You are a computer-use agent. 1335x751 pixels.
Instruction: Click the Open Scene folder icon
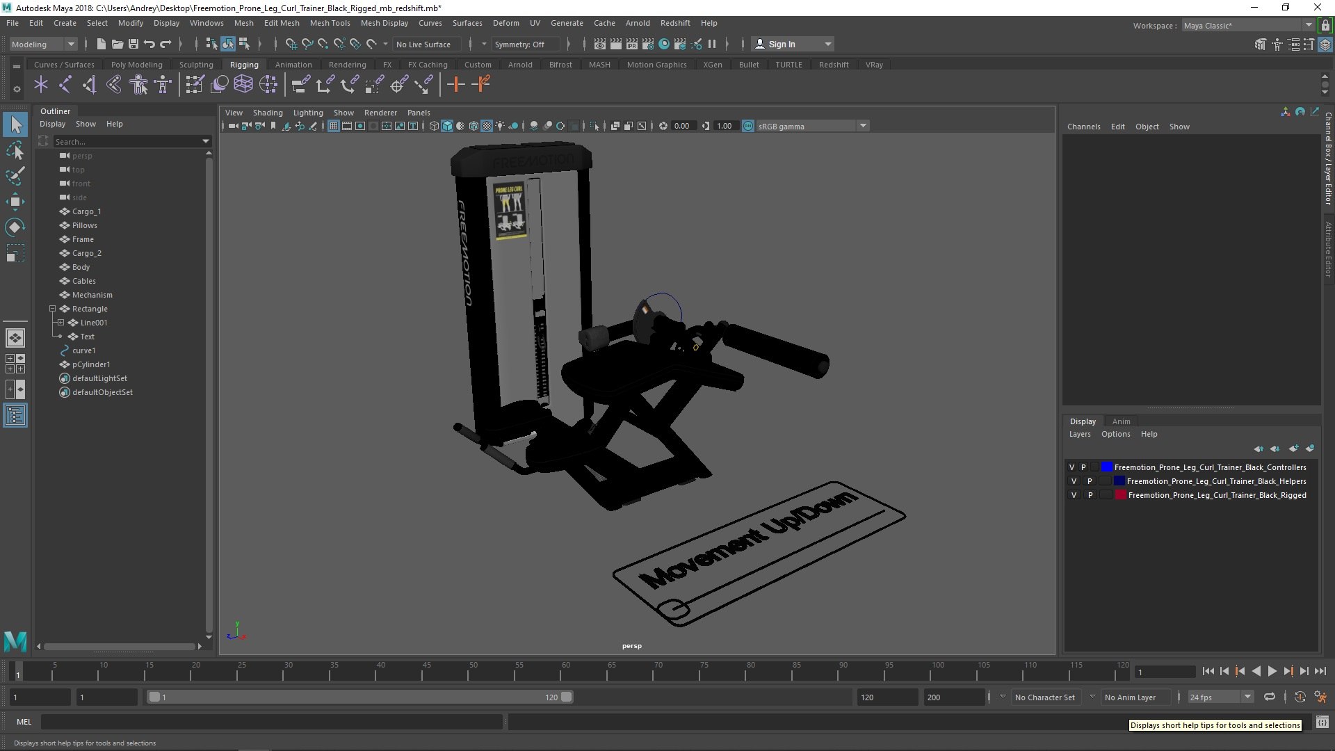pyautogui.click(x=117, y=44)
